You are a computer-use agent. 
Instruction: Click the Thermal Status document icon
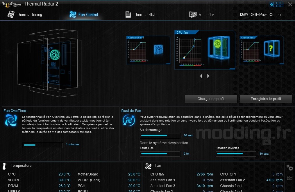coord(128,15)
